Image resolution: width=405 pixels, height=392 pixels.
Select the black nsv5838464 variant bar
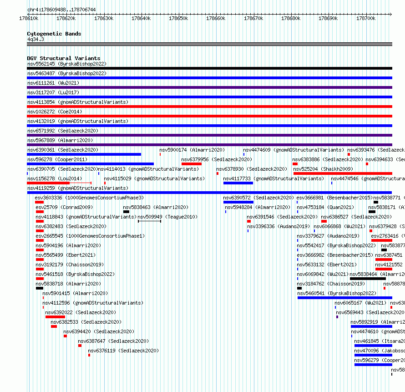coord(368,279)
